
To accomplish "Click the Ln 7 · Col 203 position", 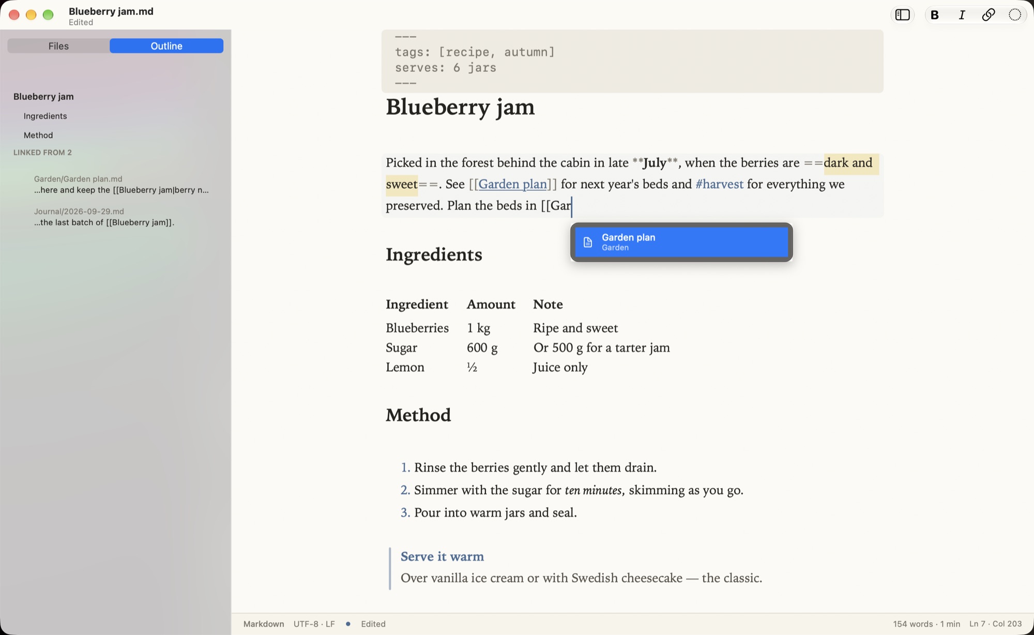I will pos(995,624).
